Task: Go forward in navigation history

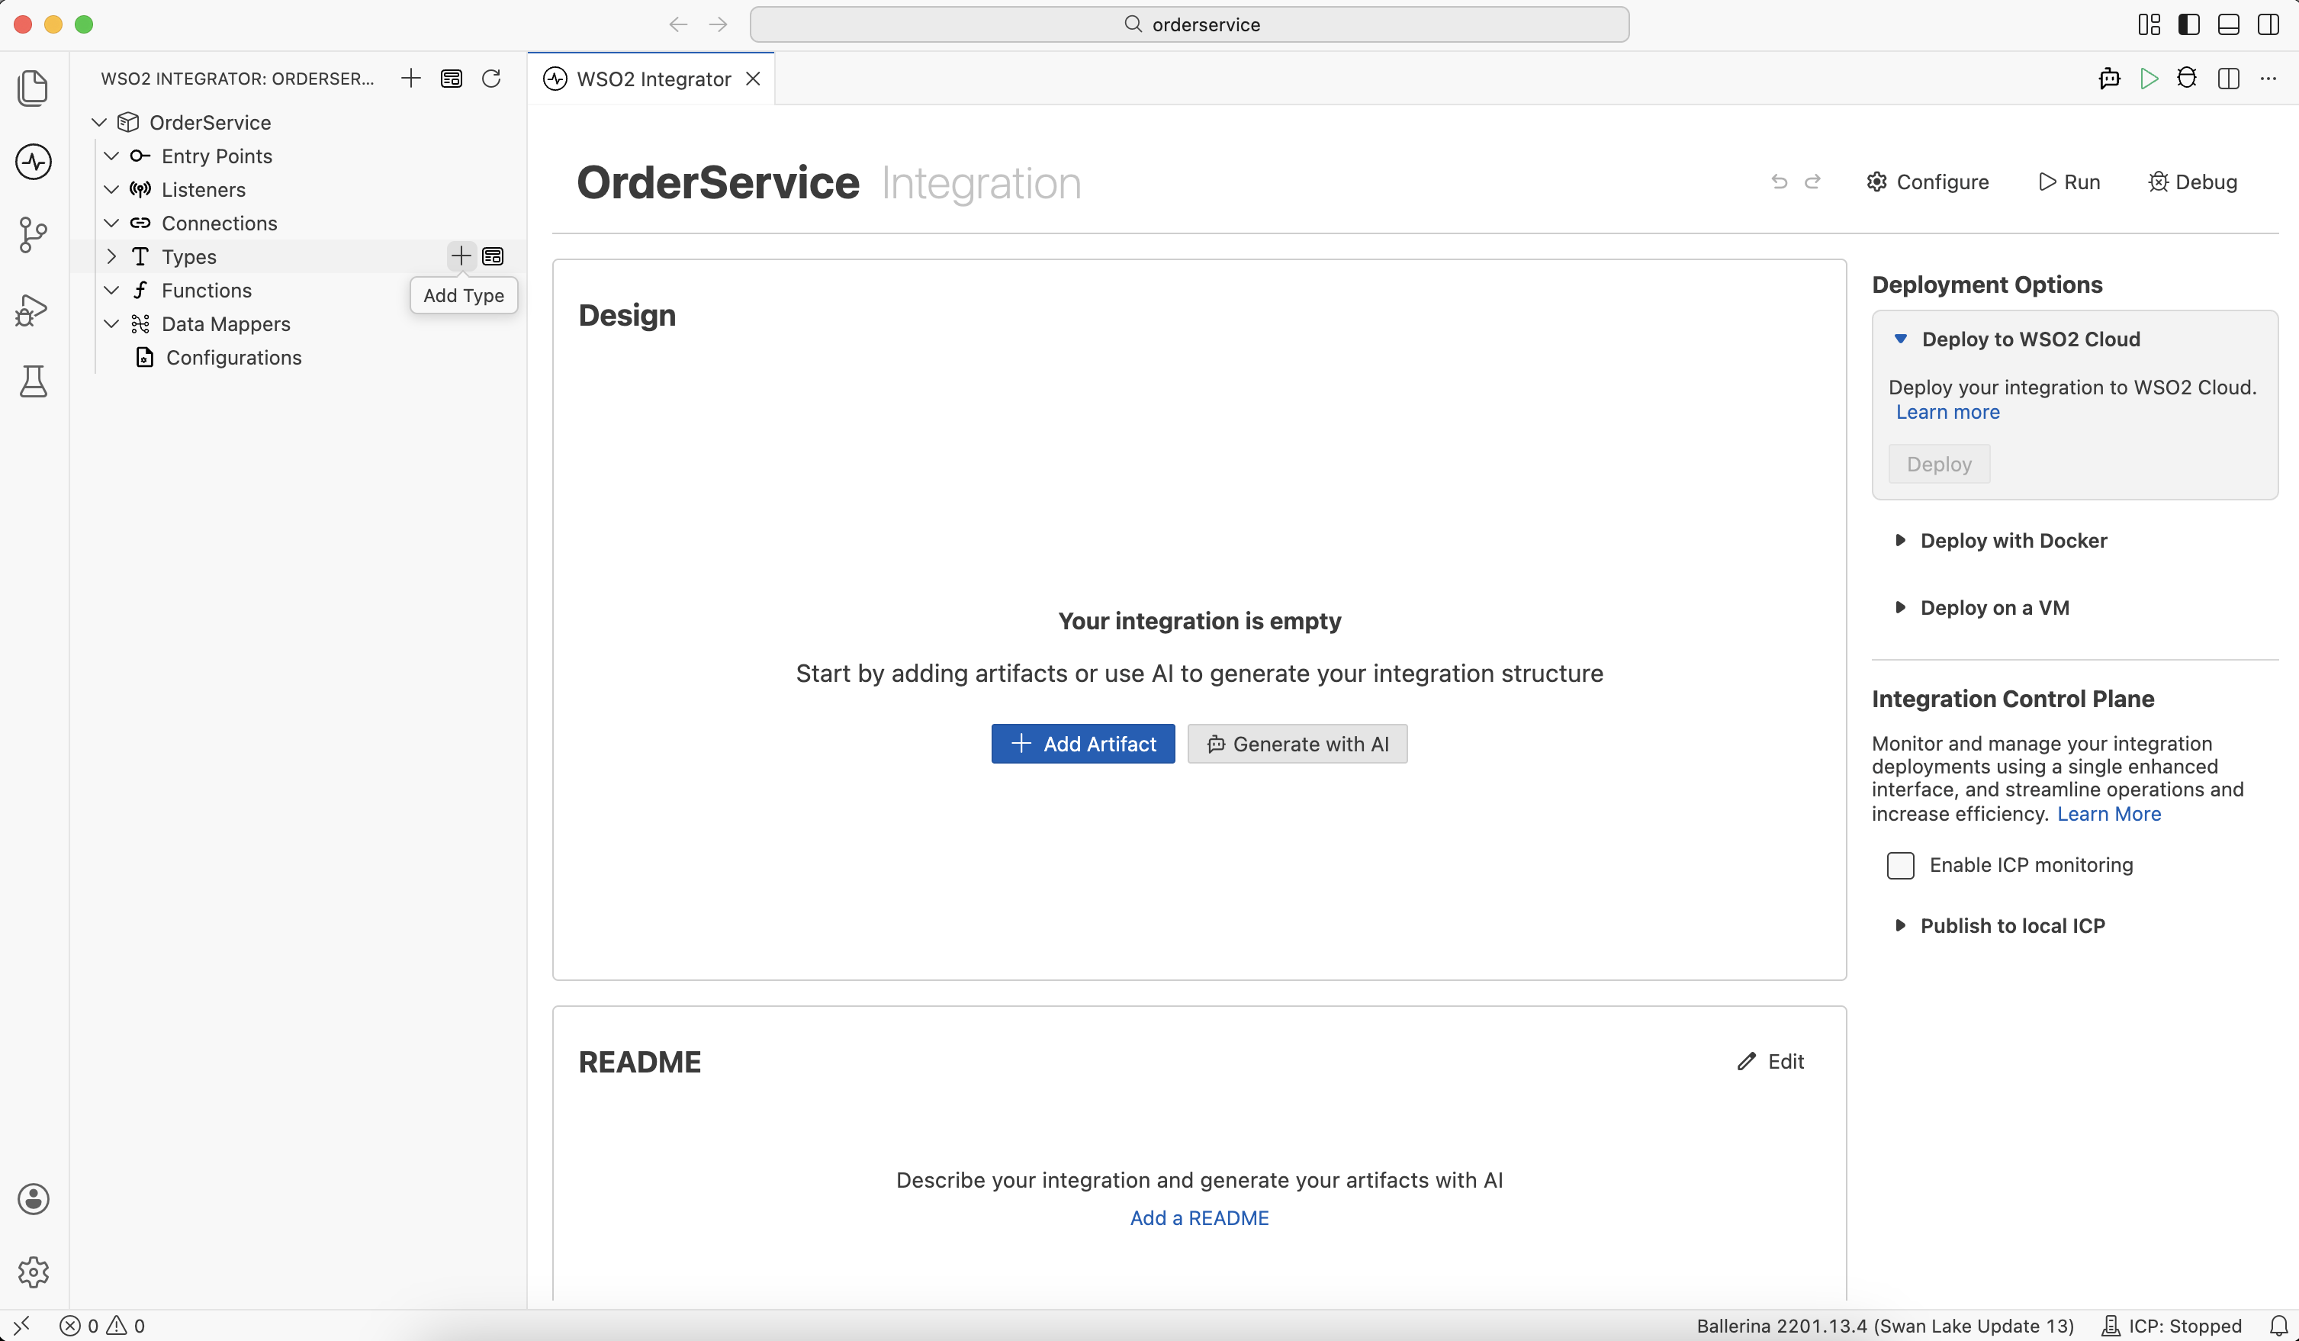Action: click(719, 24)
